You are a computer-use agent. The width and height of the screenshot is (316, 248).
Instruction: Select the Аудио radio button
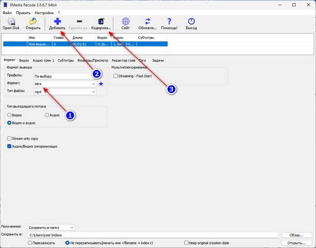click(47, 115)
